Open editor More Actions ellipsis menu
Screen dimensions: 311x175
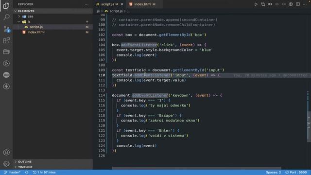(x=305, y=4)
